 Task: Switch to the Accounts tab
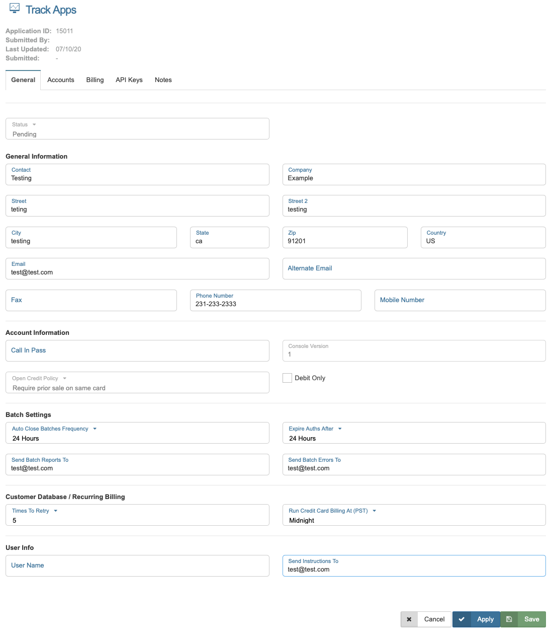(61, 80)
